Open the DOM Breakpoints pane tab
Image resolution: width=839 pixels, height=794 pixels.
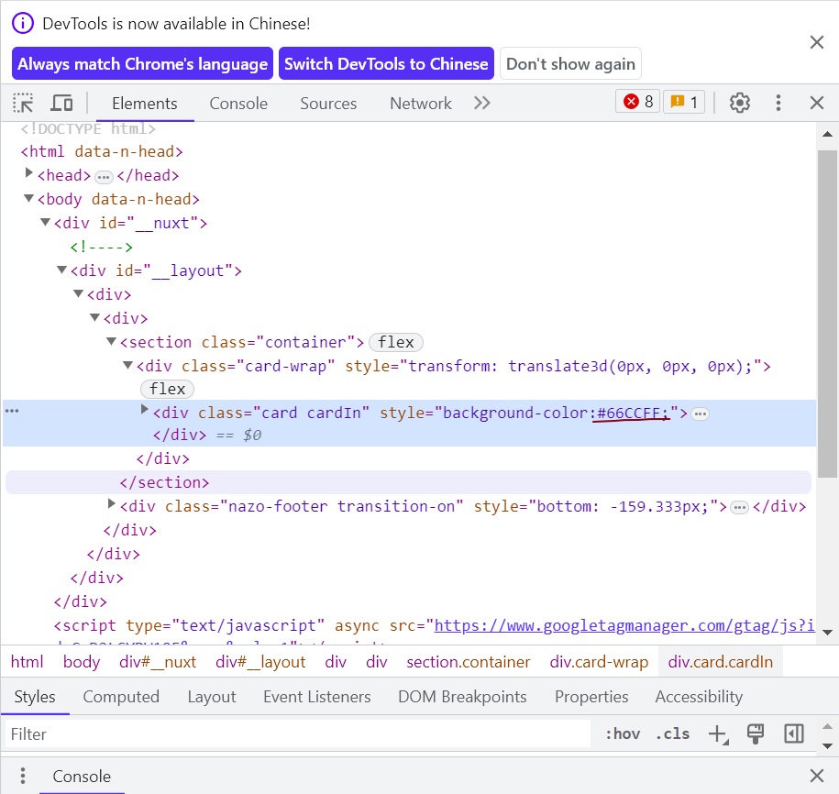tap(462, 697)
